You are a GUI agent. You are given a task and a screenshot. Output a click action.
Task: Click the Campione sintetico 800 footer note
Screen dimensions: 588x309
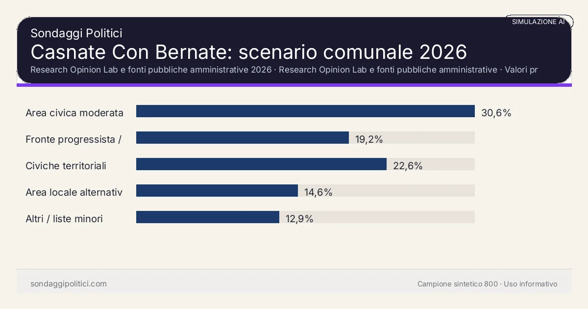click(487, 284)
